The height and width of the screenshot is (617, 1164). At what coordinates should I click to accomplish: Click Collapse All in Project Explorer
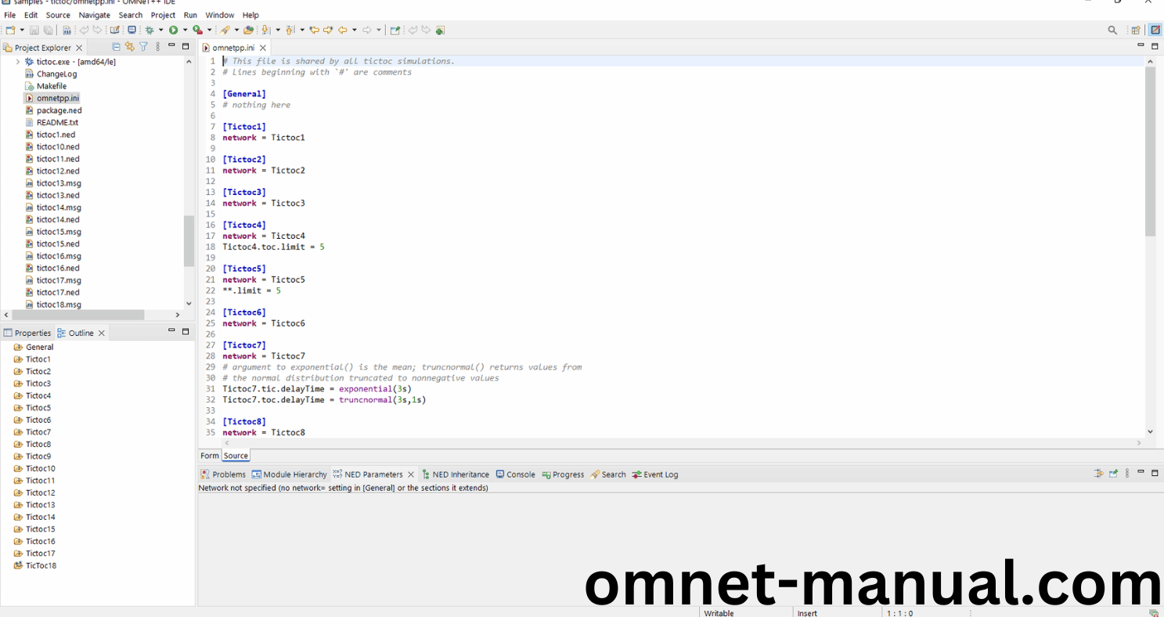click(x=117, y=47)
